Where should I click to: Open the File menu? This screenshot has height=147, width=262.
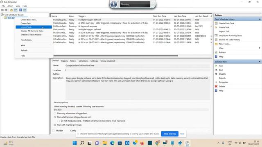(3, 6)
